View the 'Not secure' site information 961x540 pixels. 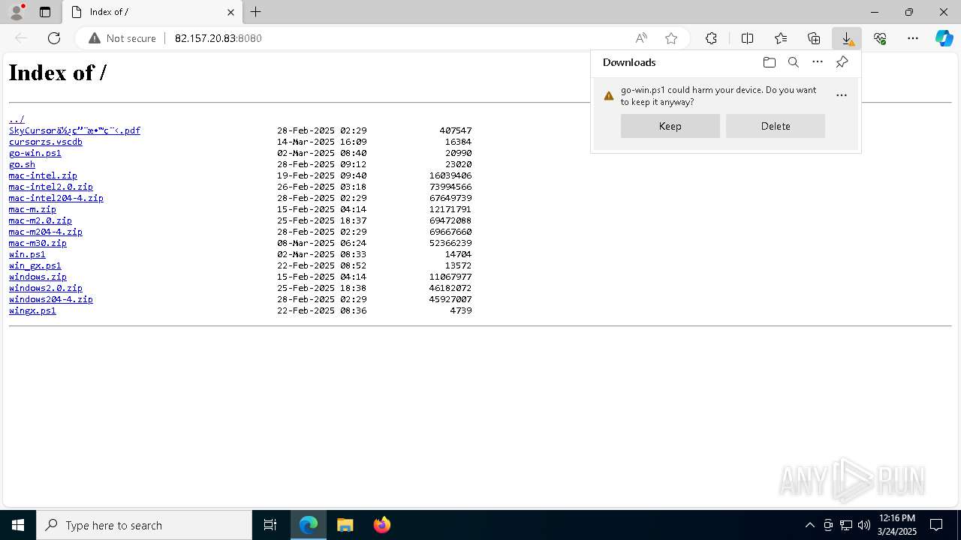click(122, 38)
